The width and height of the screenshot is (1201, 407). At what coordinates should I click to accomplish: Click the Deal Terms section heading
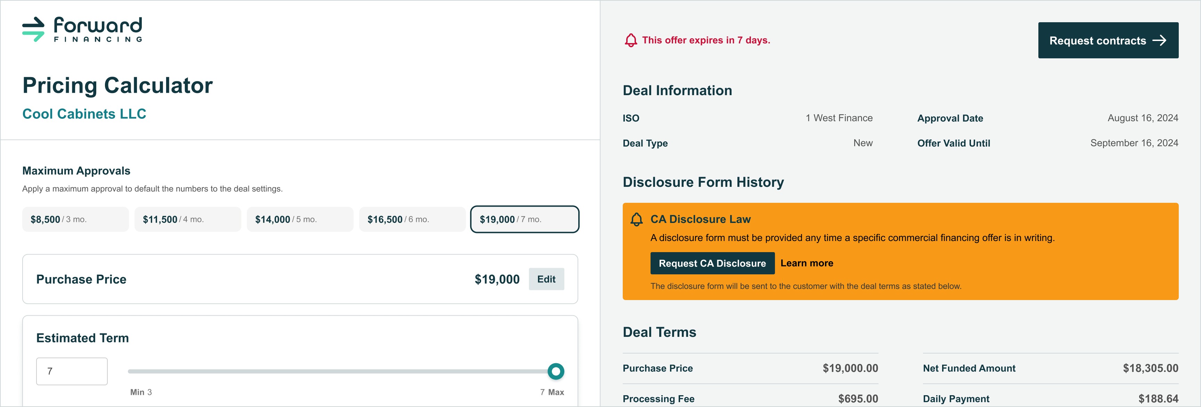[659, 332]
